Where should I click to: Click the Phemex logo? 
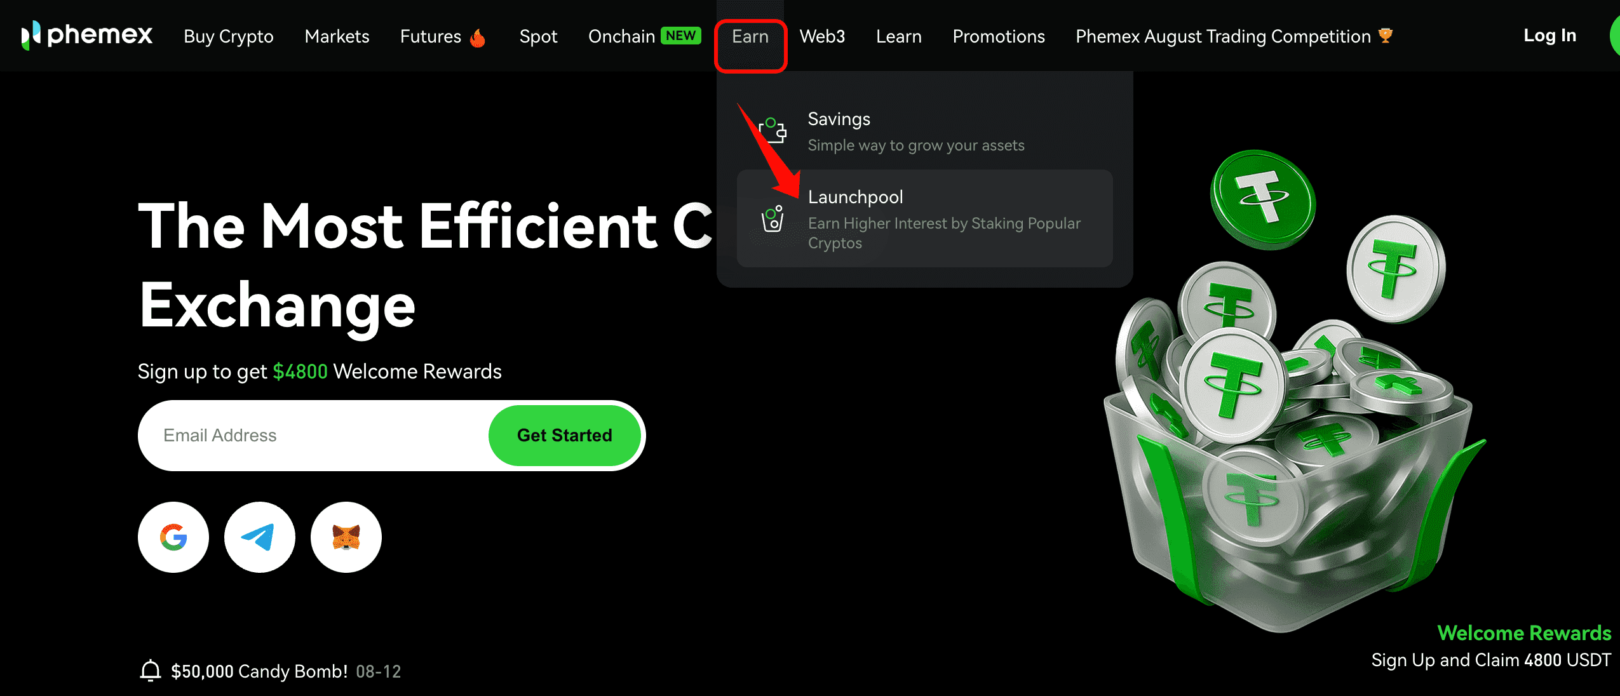[x=87, y=36]
